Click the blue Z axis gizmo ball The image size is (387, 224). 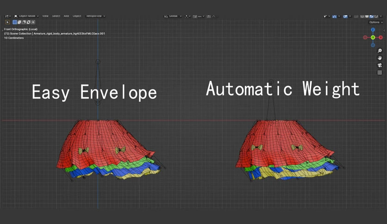click(373, 30)
